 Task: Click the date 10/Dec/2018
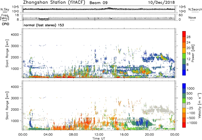[x=161, y=3]
